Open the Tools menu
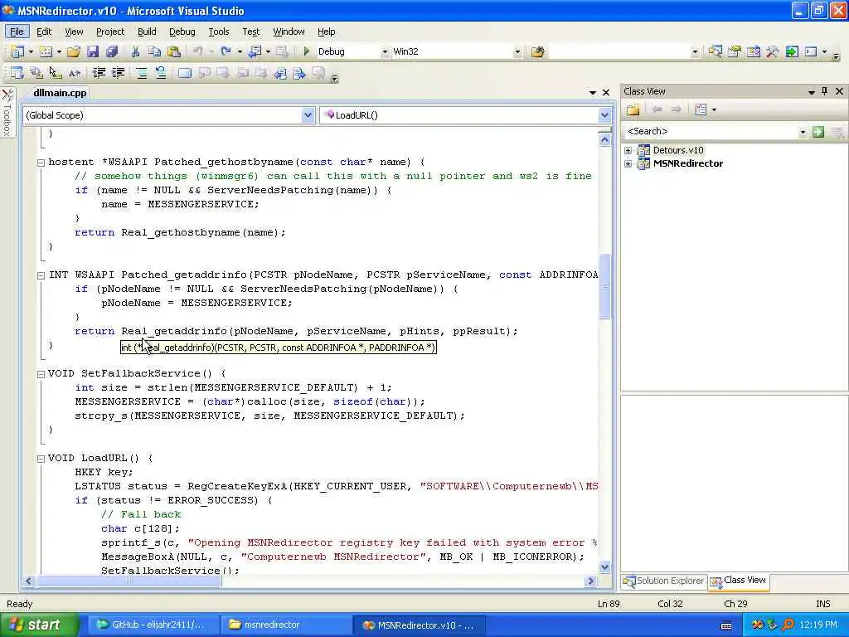The width and height of the screenshot is (849, 637). [x=219, y=32]
